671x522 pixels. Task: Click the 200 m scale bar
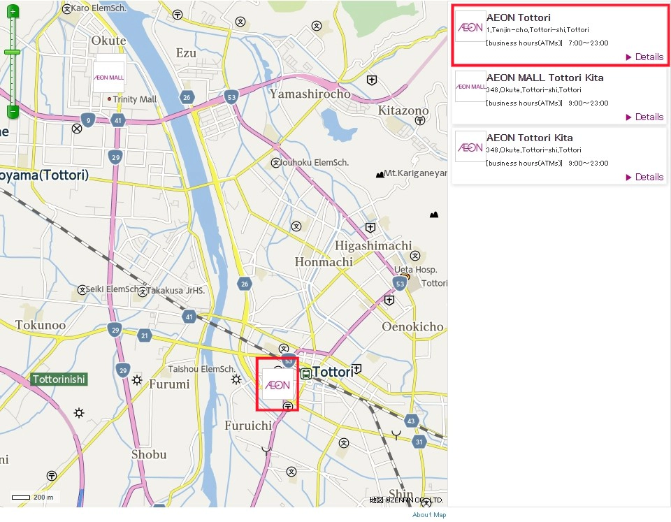20,497
